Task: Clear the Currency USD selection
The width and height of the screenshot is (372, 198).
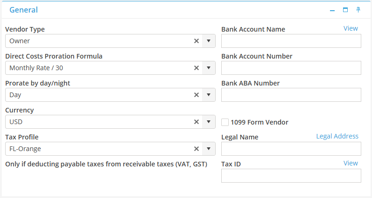Action: pos(197,122)
